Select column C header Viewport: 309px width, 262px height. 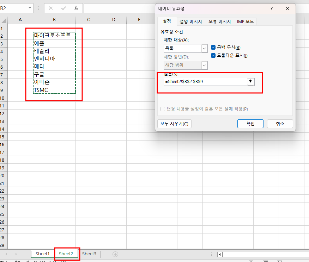tap(88, 20)
